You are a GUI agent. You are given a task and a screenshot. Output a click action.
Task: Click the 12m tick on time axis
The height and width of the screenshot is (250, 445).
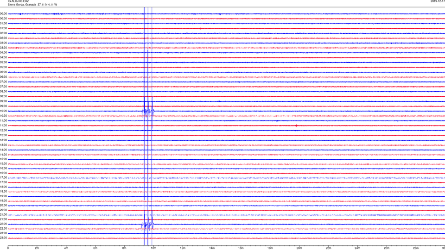[183, 248]
